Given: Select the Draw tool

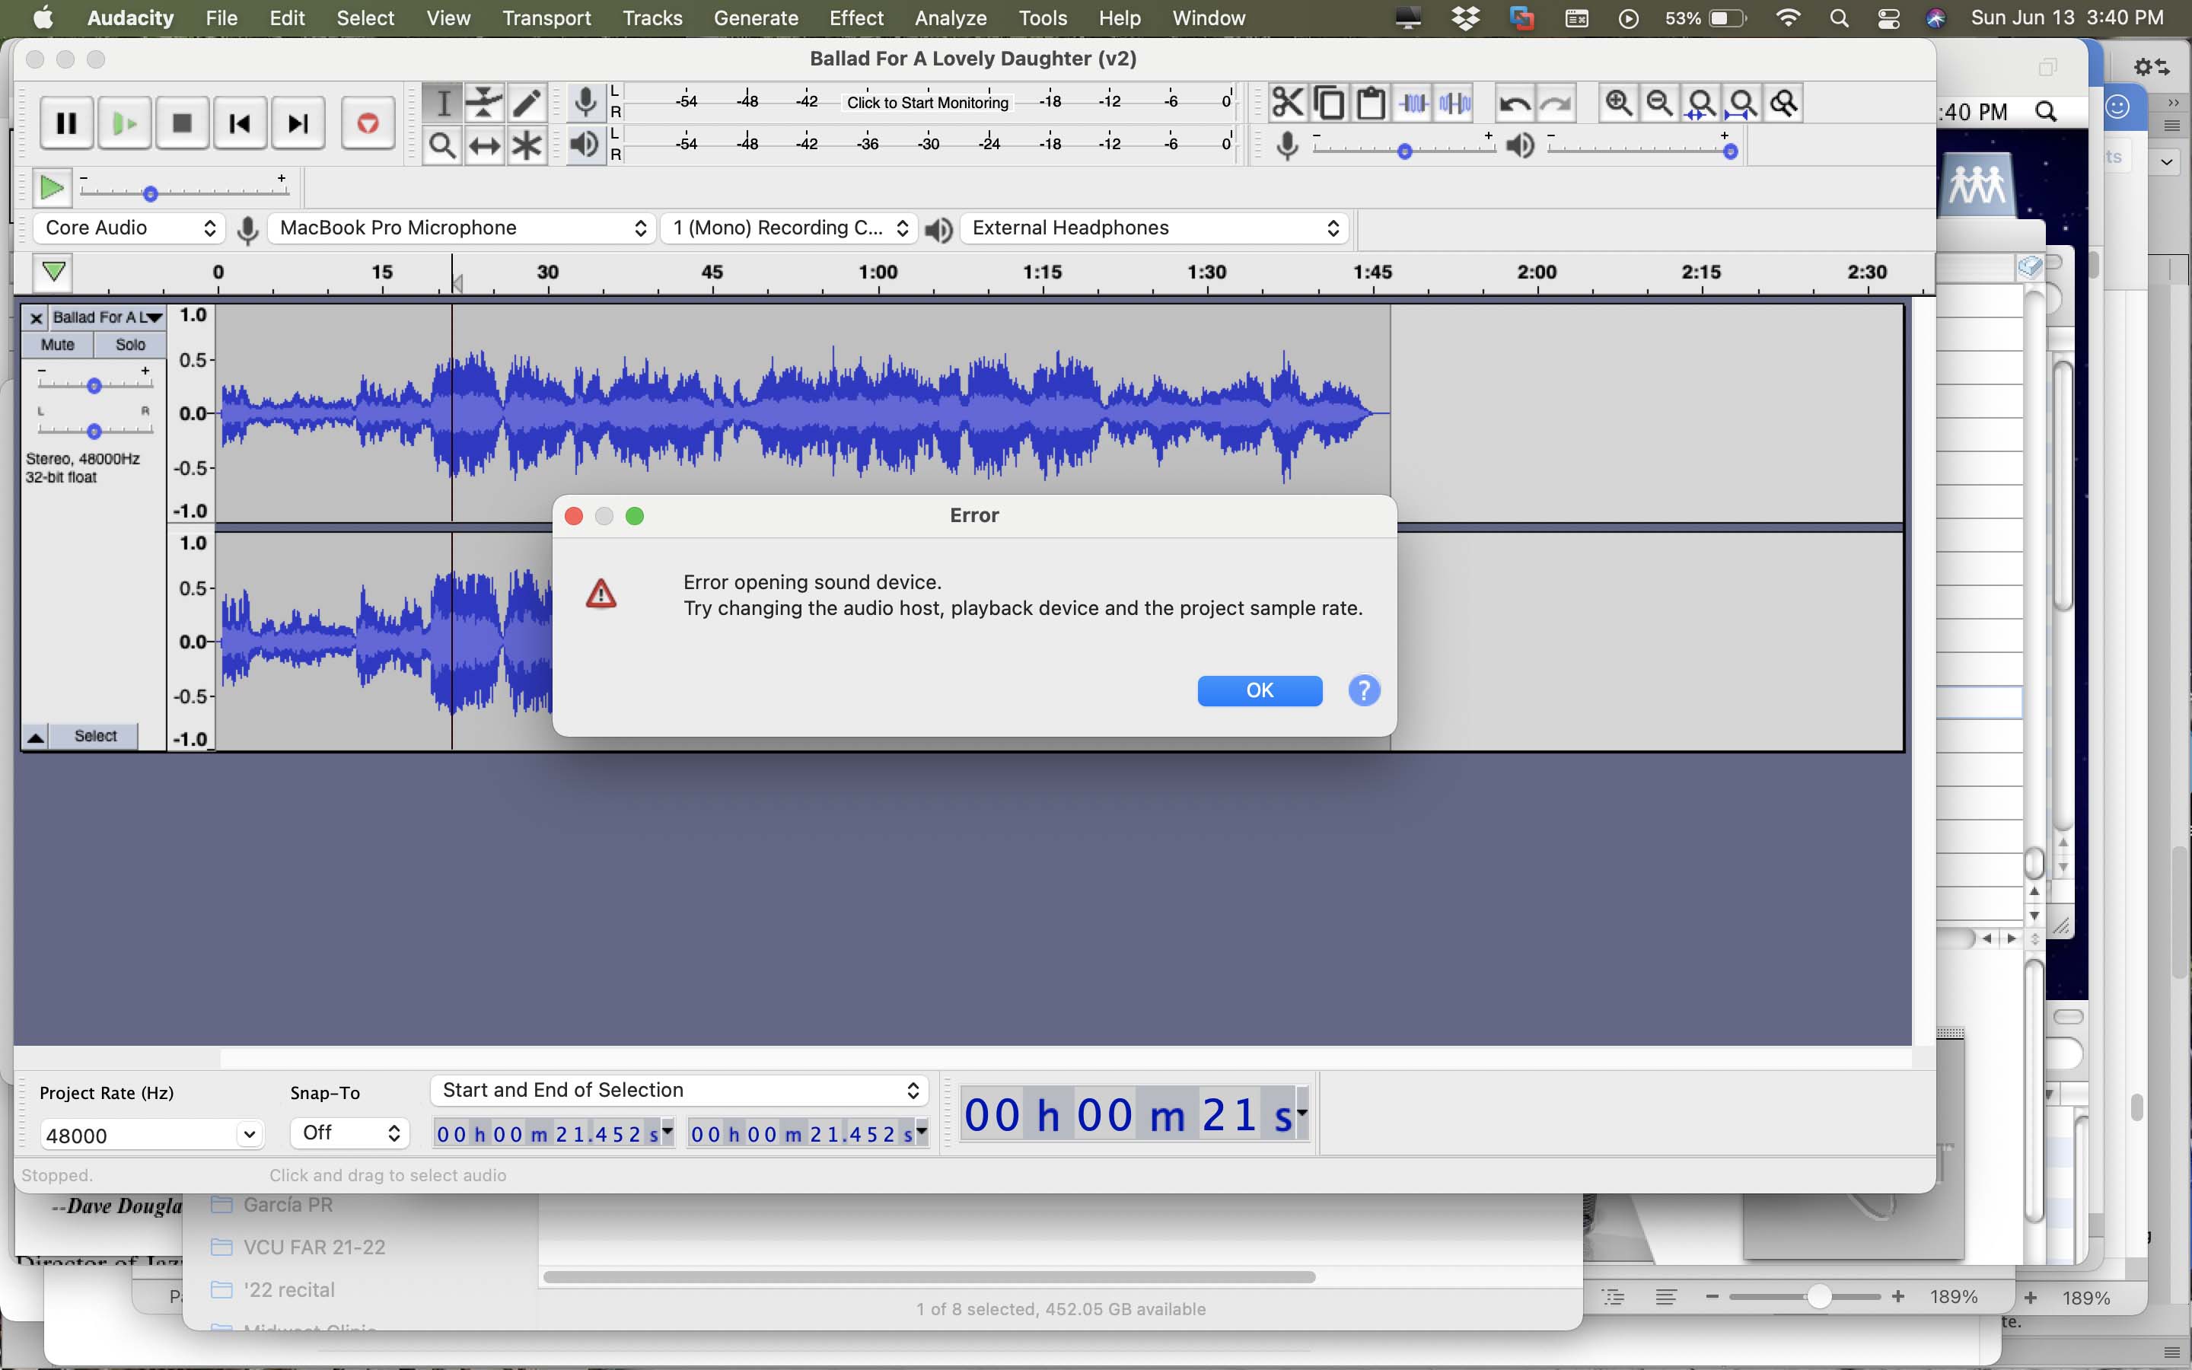Looking at the screenshot, I should [527, 103].
